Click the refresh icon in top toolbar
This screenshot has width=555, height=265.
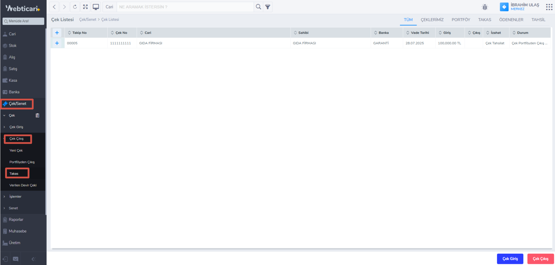click(x=75, y=7)
